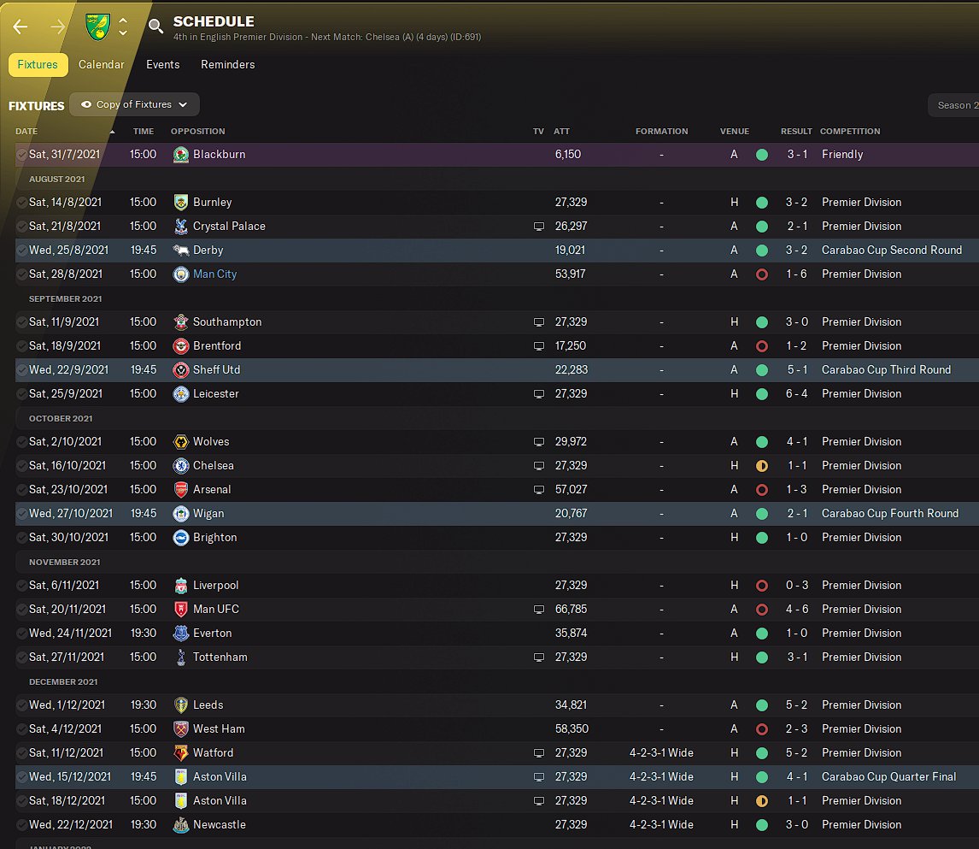Toggle the tick on Aston Villa 15/12/2021 row
The image size is (979, 849).
[21, 777]
